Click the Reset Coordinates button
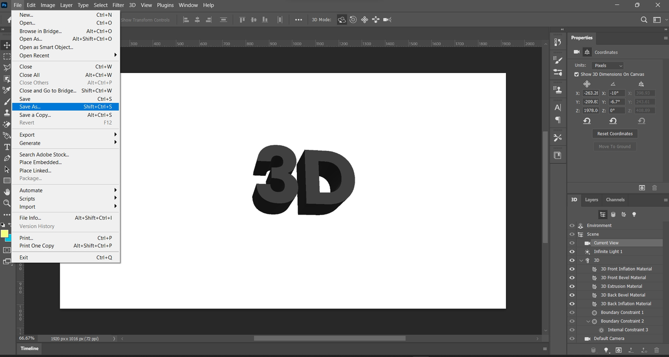This screenshot has width=669, height=357. point(615,134)
